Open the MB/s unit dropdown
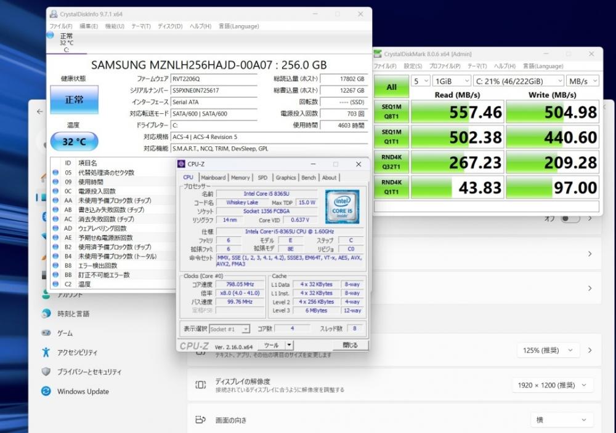The height and width of the screenshot is (433, 616). [583, 81]
